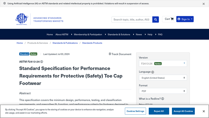Open Membership & Participation menu
The width and height of the screenshot is (209, 118).
point(88,34)
